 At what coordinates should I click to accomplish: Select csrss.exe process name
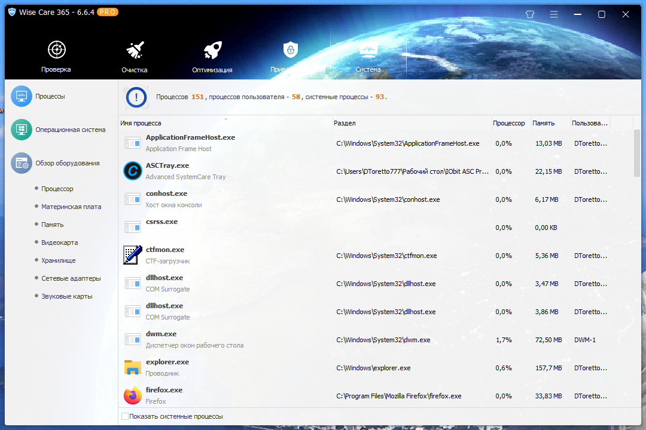(161, 222)
